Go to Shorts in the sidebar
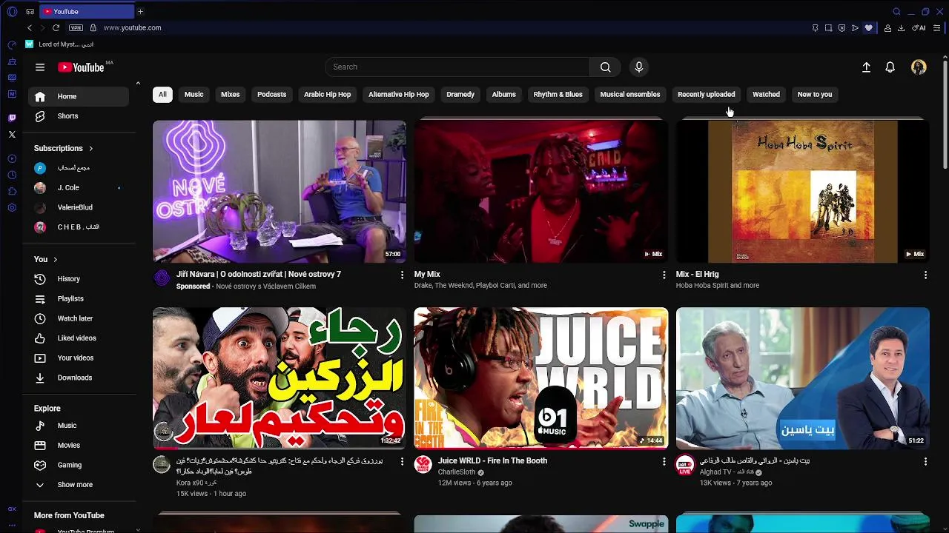The width and height of the screenshot is (949, 533). coord(79,116)
